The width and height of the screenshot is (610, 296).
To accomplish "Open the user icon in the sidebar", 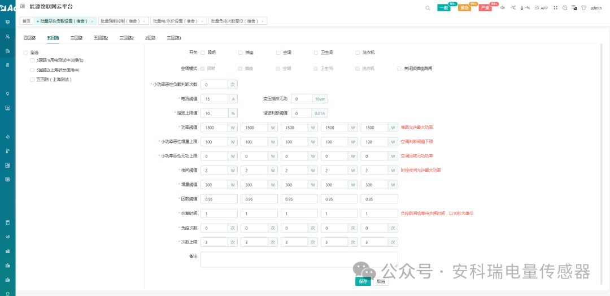I will coord(7,36).
